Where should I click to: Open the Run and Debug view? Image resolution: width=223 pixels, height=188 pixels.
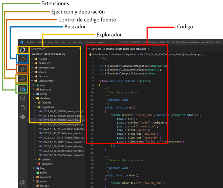(23, 79)
